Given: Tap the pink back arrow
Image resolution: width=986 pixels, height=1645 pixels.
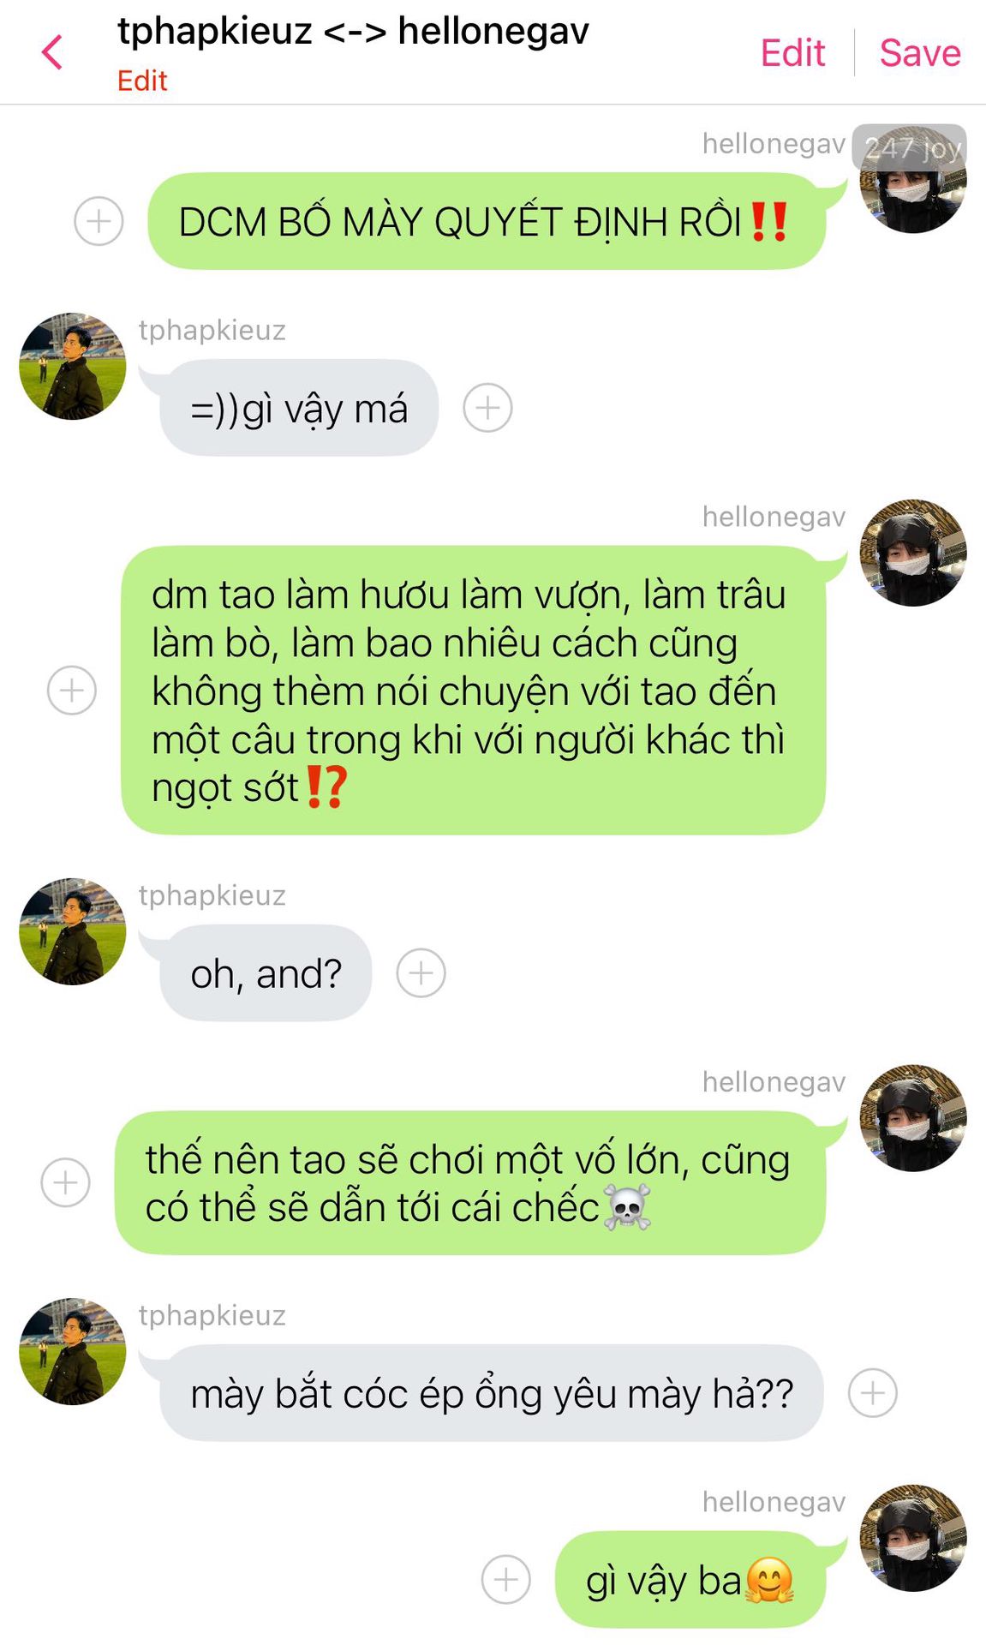Looking at the screenshot, I should 52,52.
